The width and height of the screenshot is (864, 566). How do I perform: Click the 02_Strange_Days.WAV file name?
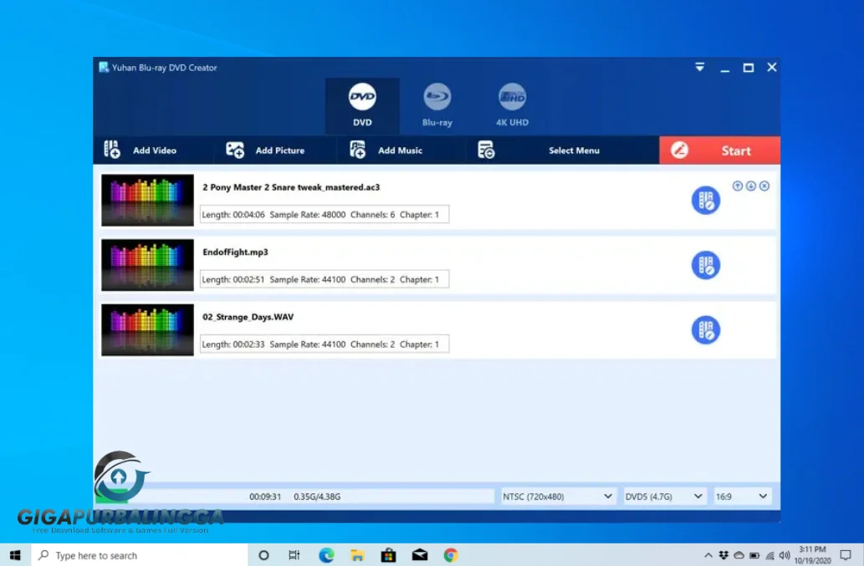(248, 317)
